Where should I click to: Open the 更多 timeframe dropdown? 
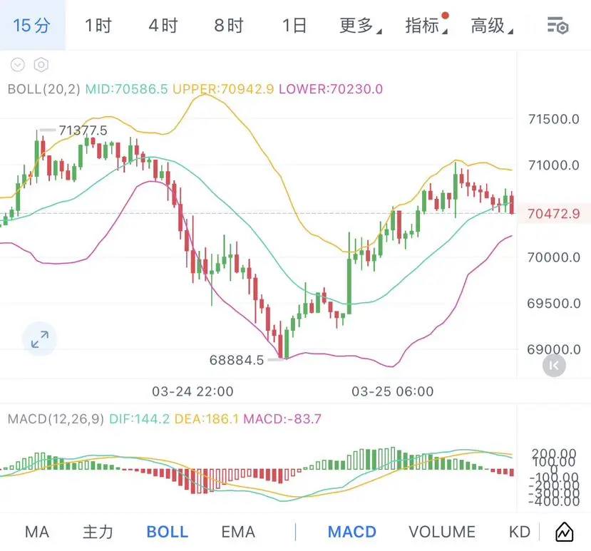tap(359, 26)
